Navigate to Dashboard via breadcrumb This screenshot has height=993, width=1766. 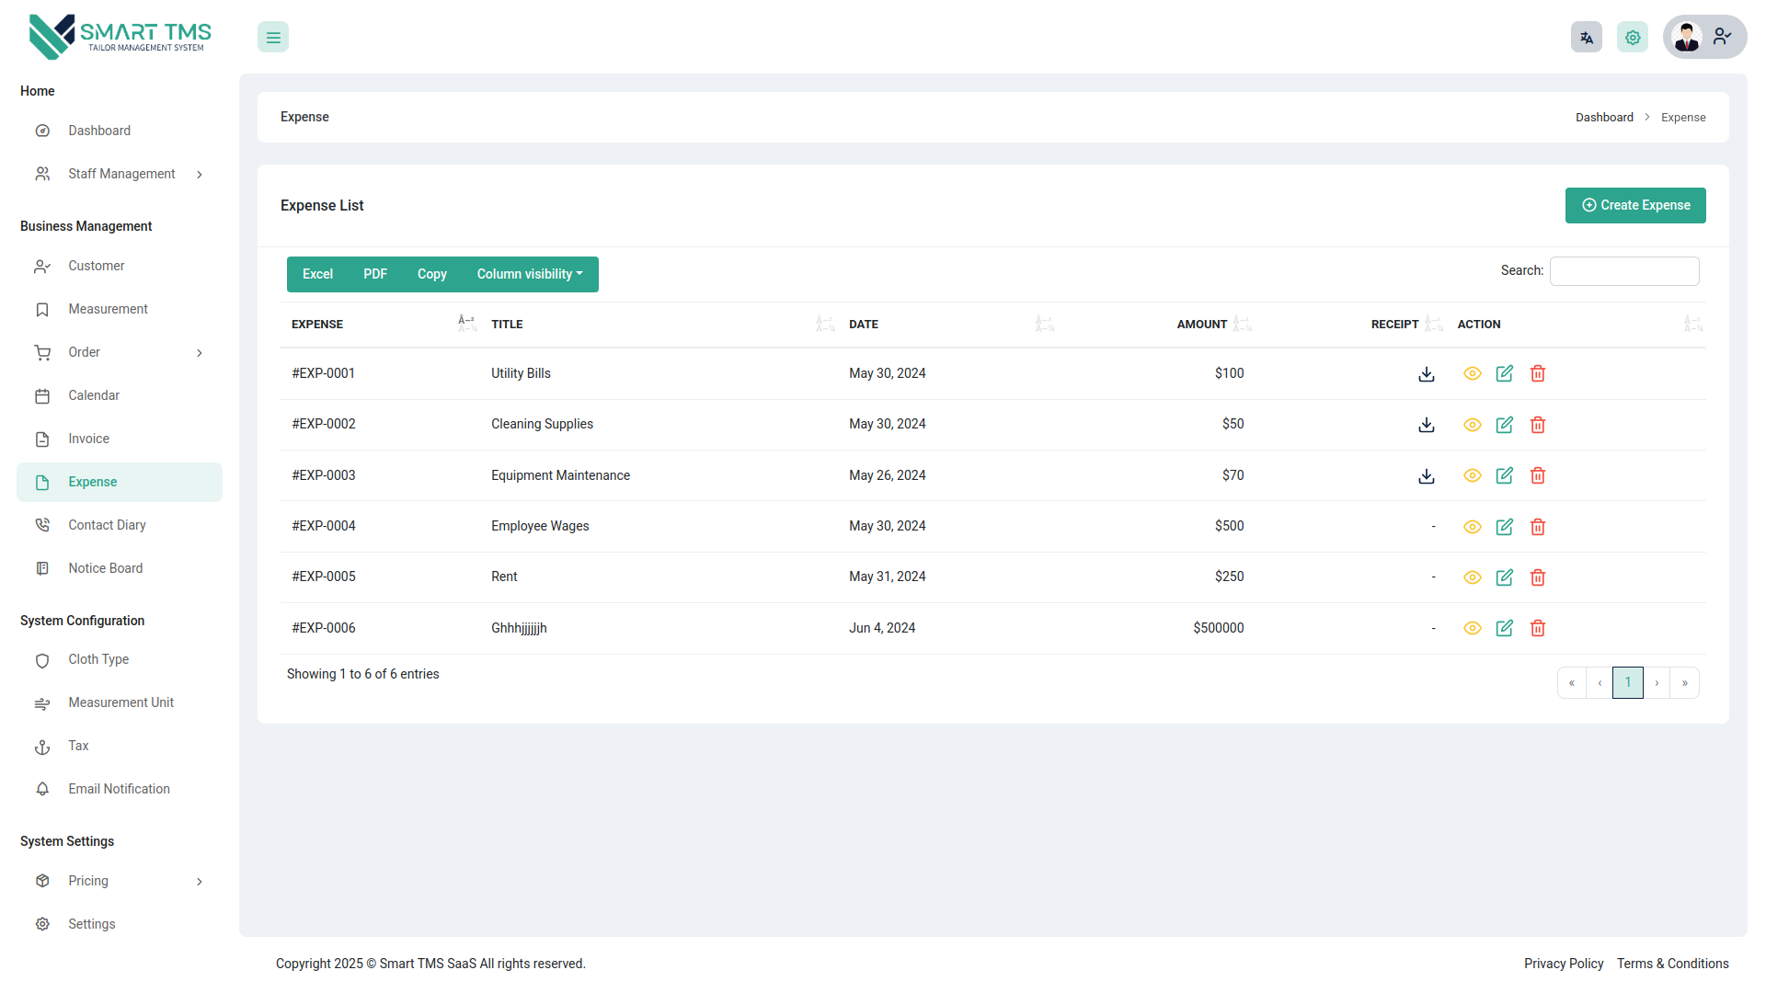(1604, 117)
